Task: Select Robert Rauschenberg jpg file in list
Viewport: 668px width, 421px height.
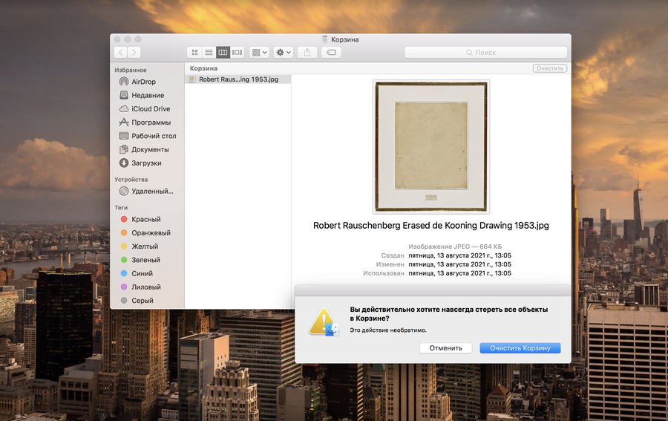Action: click(238, 79)
